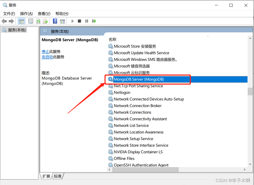The height and width of the screenshot is (185, 254).
Task: Click the horizontal scrollbar thumb
Action: pos(146,170)
